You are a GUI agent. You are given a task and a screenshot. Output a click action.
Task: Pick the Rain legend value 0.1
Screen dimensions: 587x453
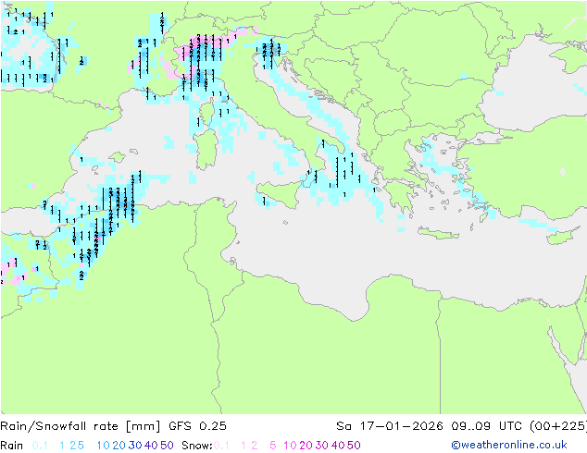tap(40, 446)
